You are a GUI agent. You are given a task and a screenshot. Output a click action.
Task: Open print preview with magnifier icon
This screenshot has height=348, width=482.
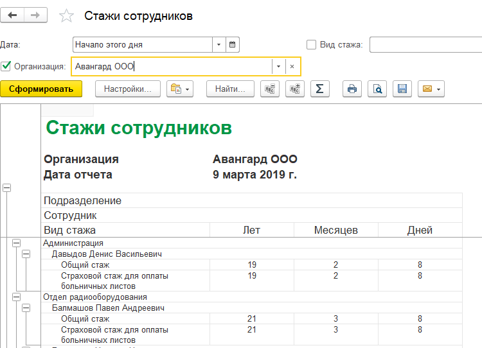tap(377, 89)
